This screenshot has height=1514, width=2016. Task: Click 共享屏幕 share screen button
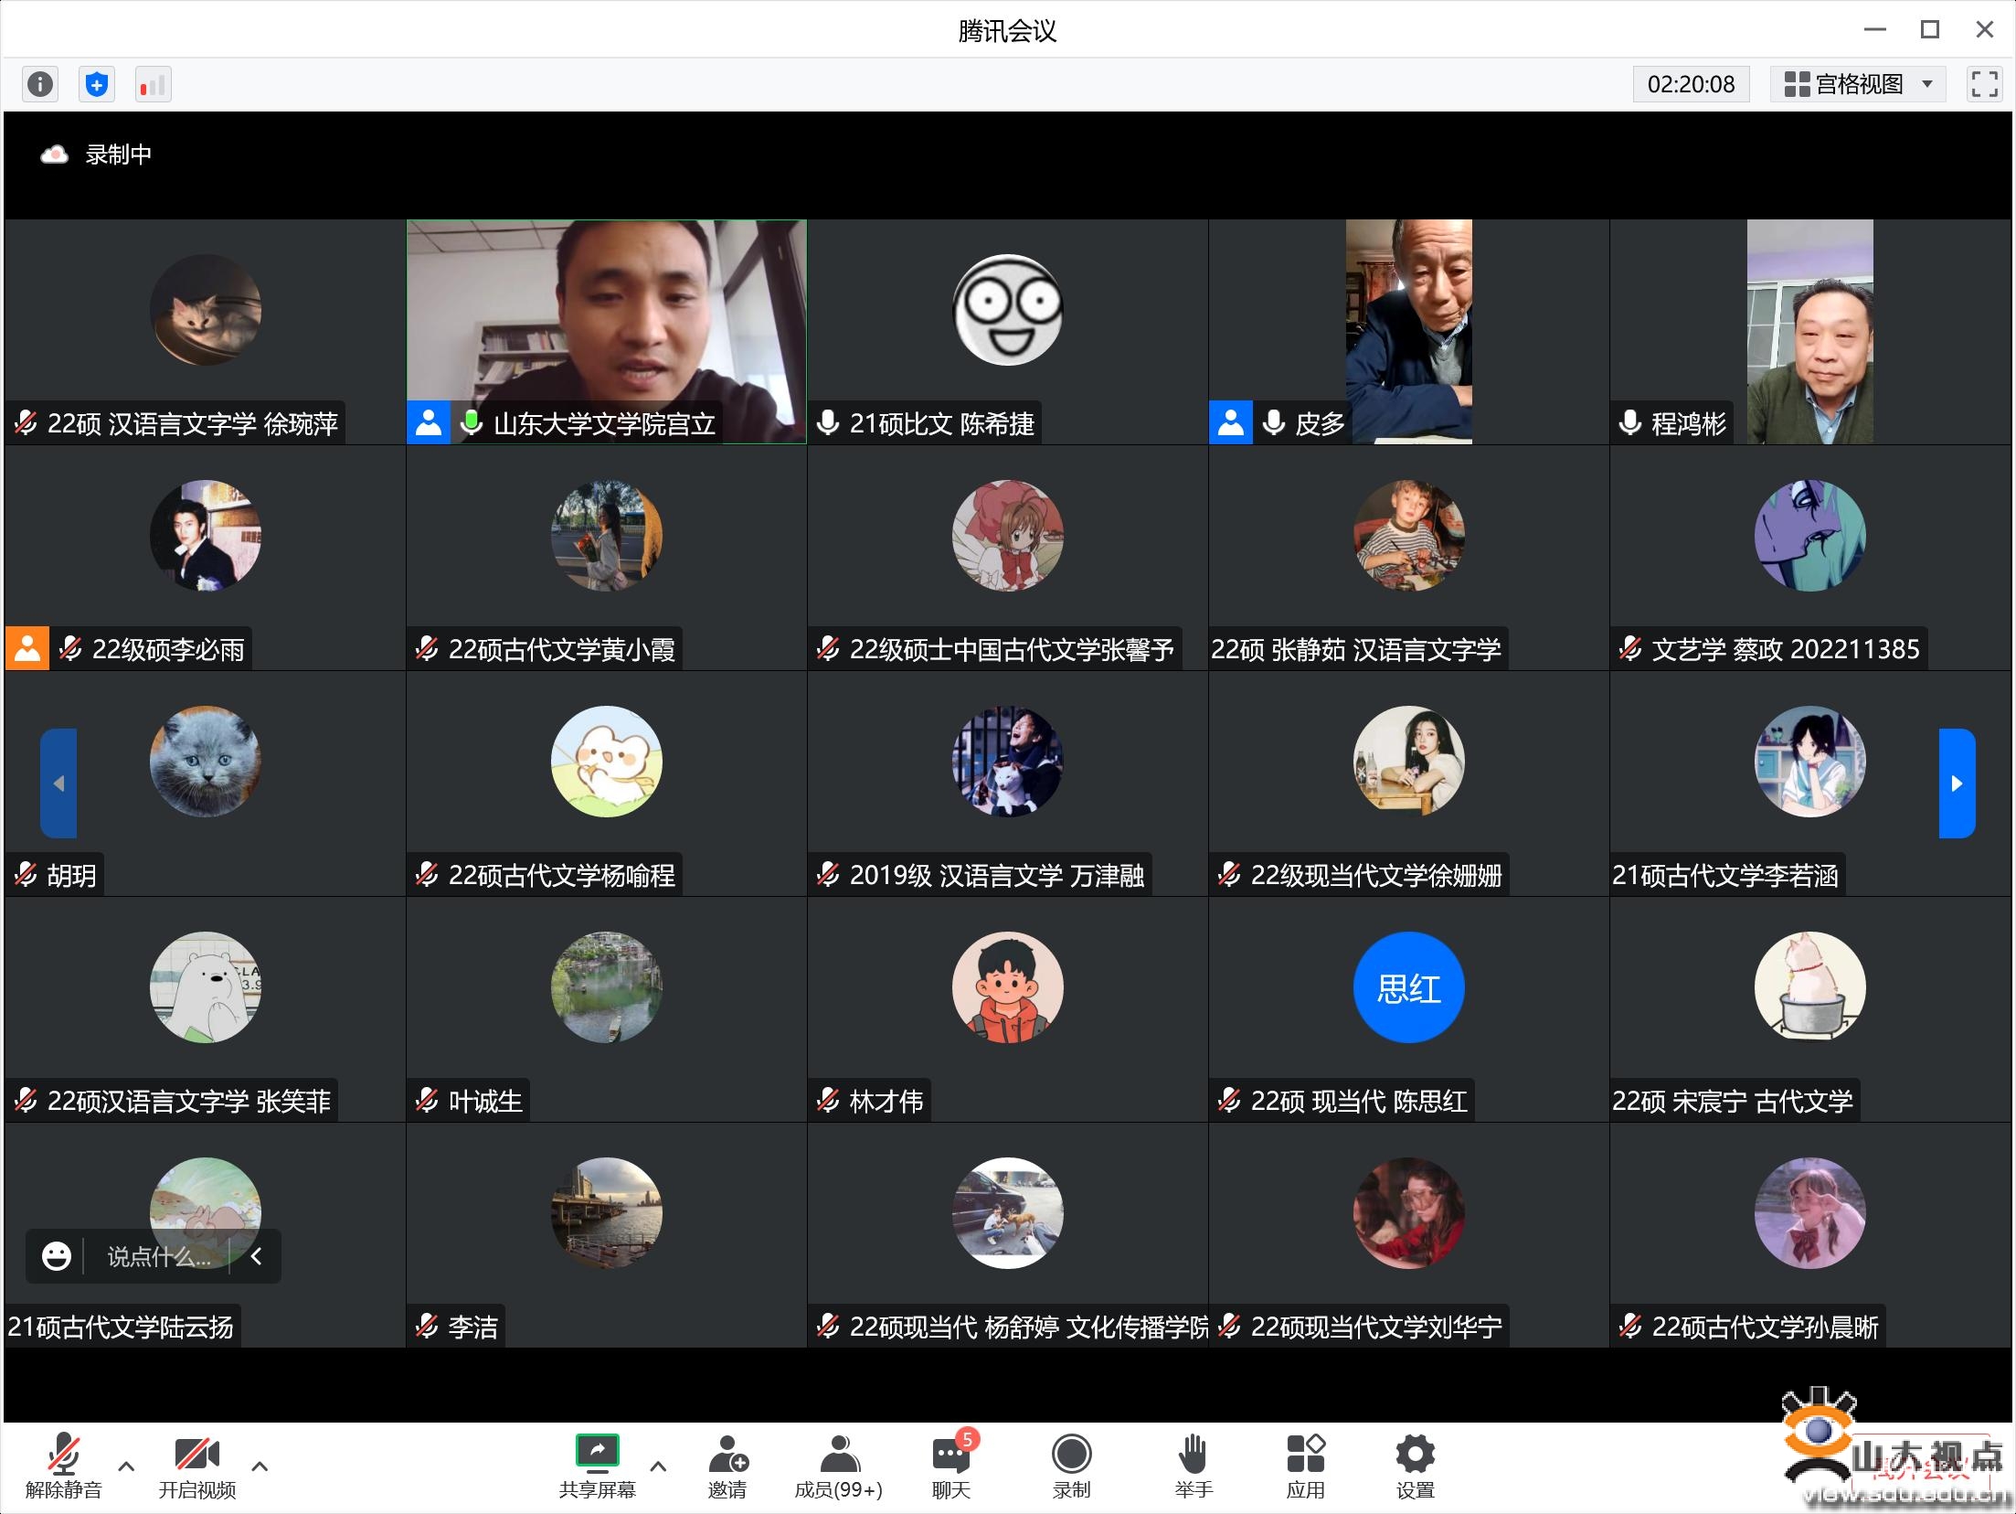[597, 1466]
